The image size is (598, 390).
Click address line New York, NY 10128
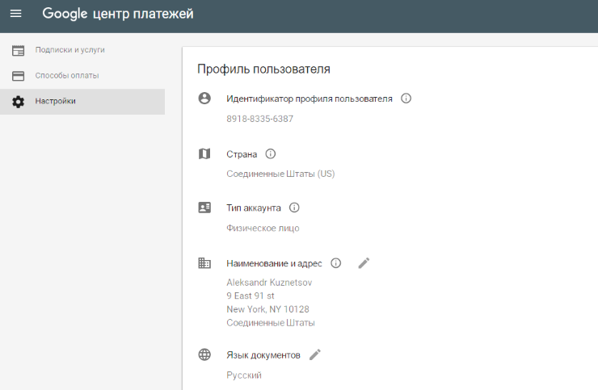tap(267, 309)
